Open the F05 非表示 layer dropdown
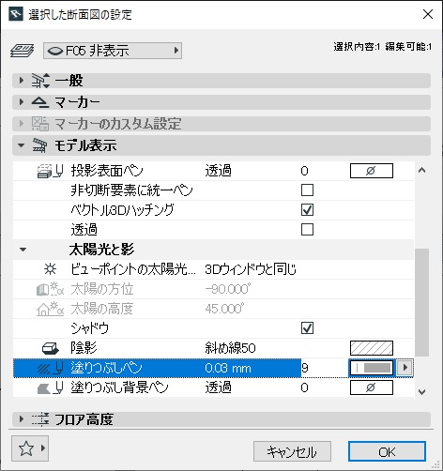Image resolution: width=443 pixels, height=471 pixels. point(113,51)
